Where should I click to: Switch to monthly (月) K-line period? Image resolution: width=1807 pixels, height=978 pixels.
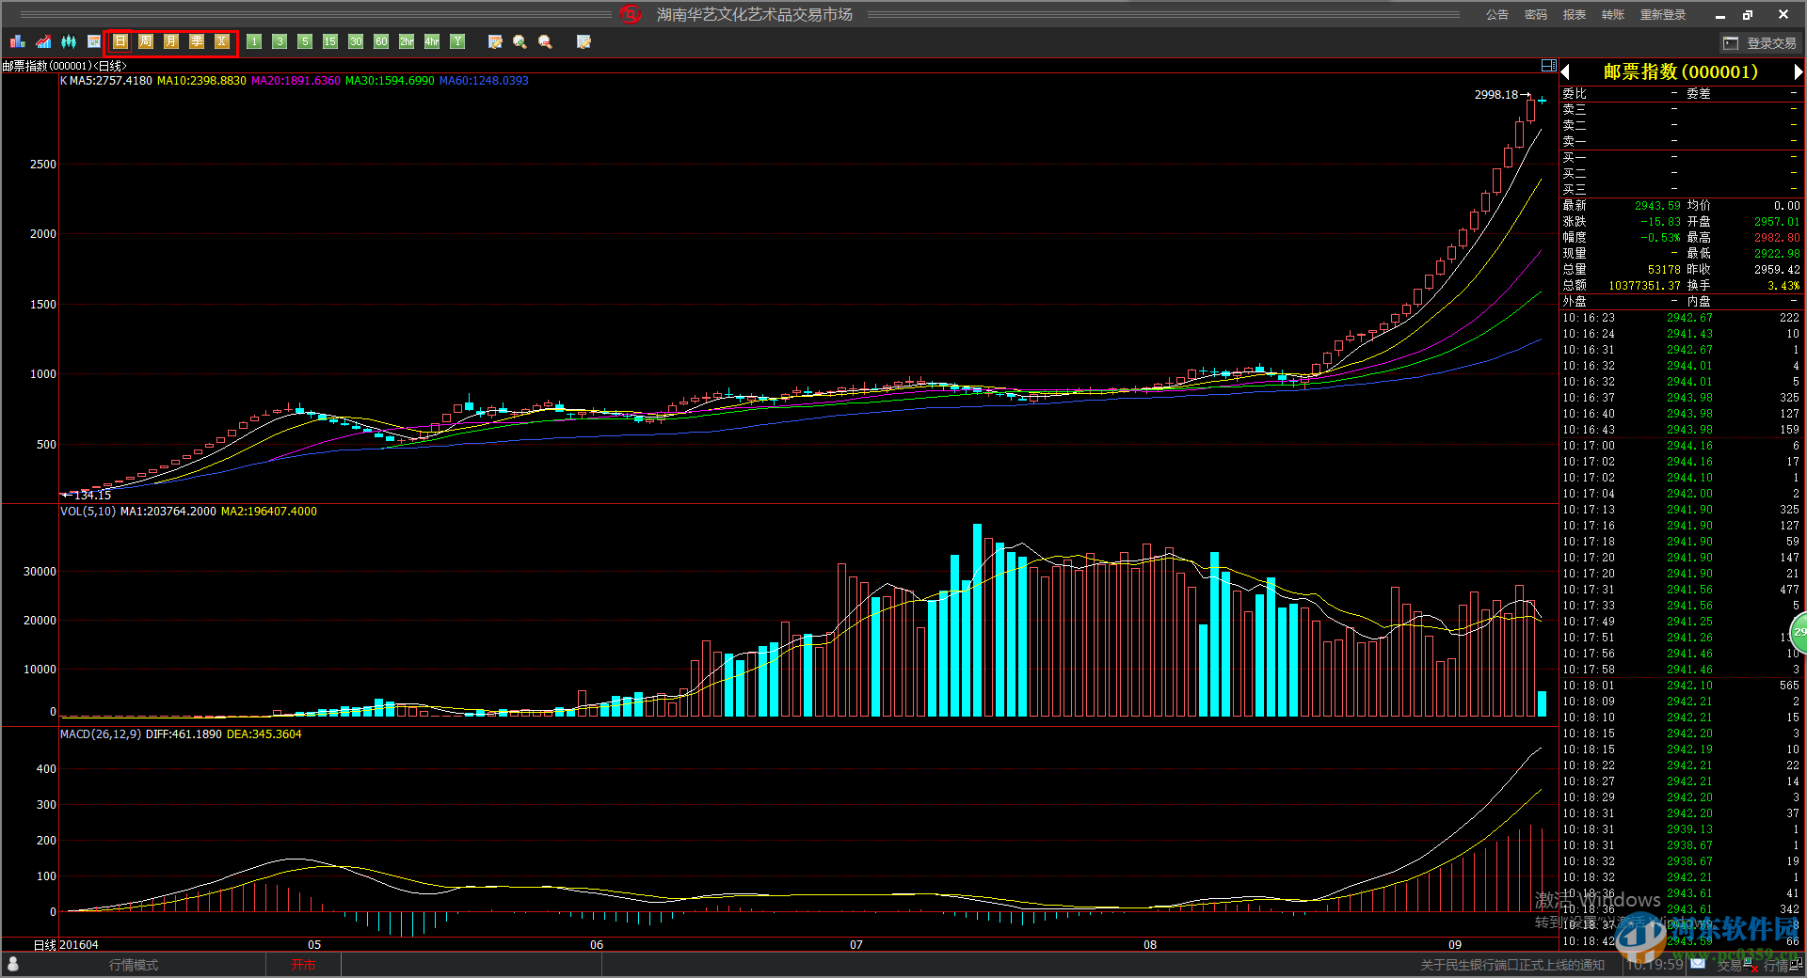tap(171, 41)
